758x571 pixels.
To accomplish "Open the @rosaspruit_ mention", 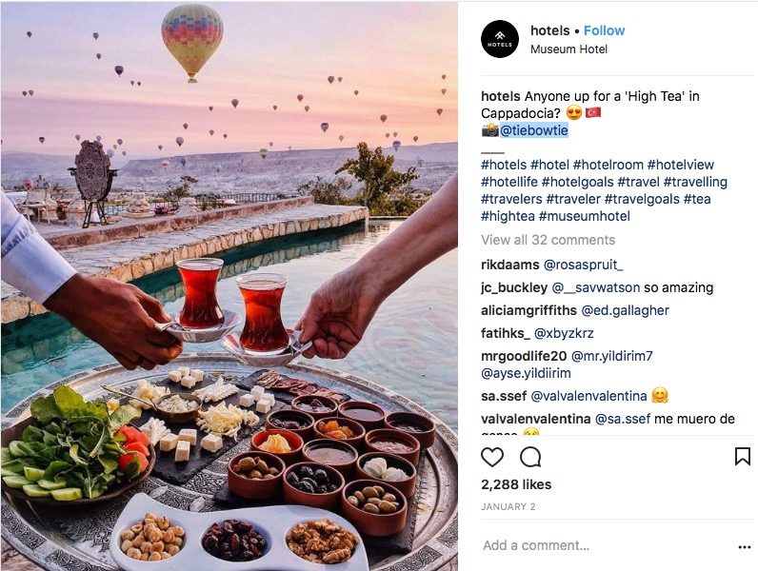I will (x=584, y=265).
